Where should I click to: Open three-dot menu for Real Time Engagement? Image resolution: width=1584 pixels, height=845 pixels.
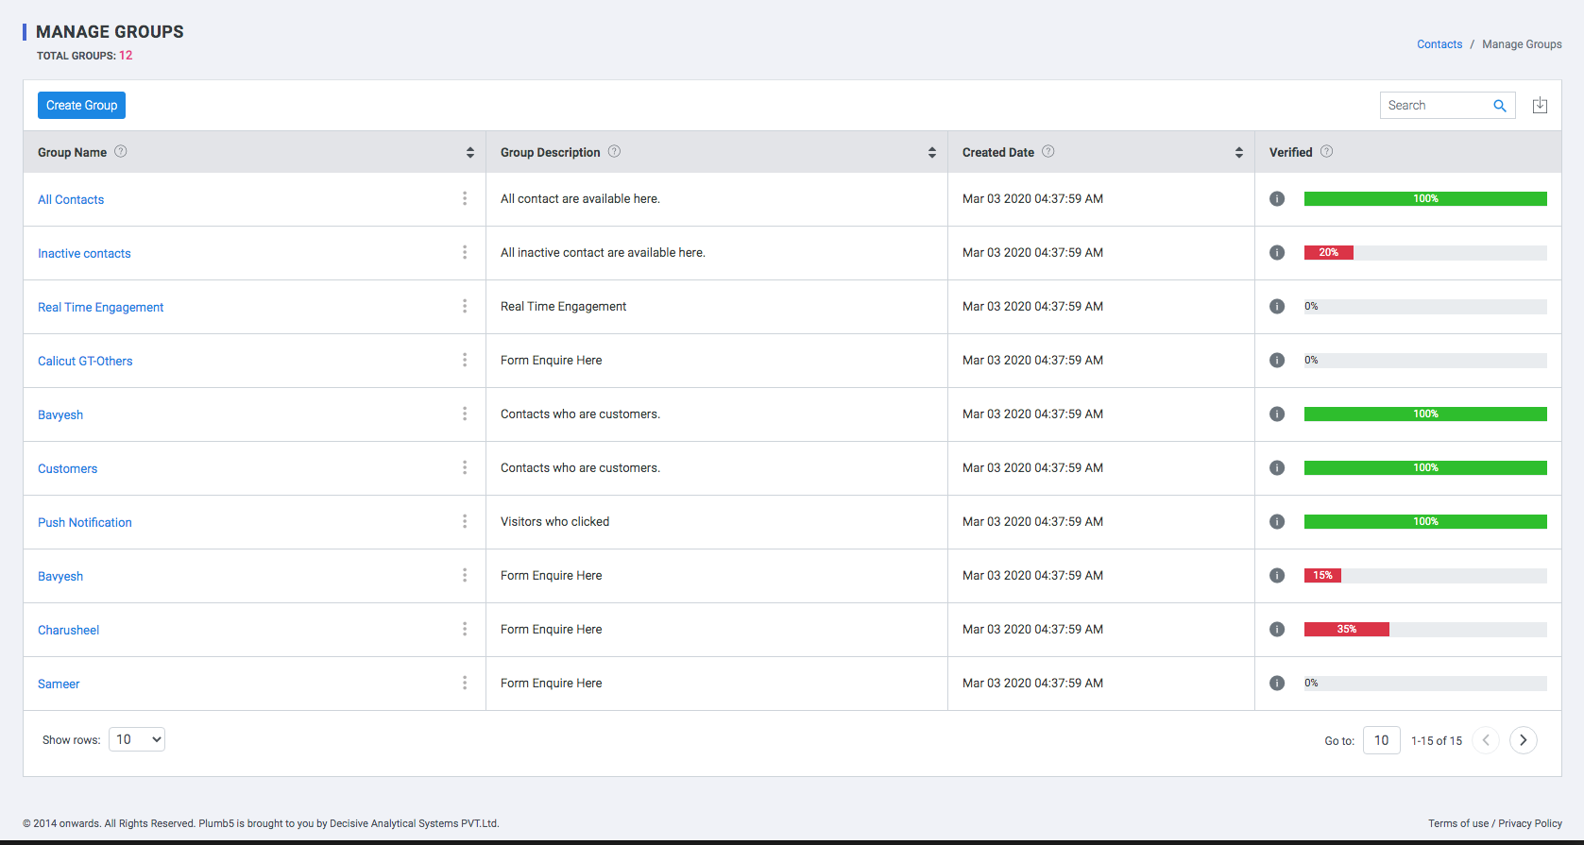coord(465,306)
